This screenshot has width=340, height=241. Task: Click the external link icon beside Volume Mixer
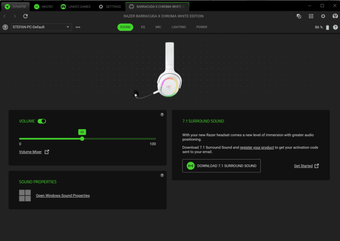pyautogui.click(x=47, y=152)
